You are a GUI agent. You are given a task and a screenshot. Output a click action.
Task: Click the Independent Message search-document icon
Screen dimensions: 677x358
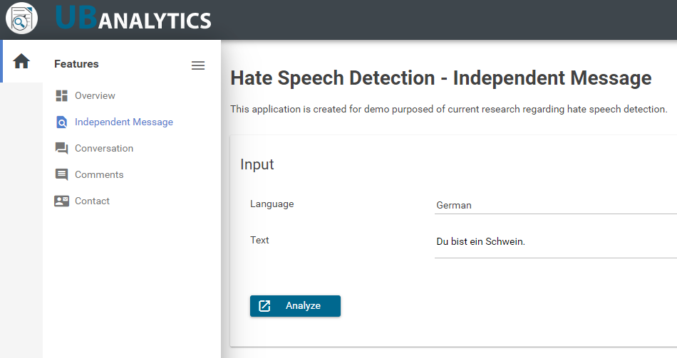click(x=62, y=122)
